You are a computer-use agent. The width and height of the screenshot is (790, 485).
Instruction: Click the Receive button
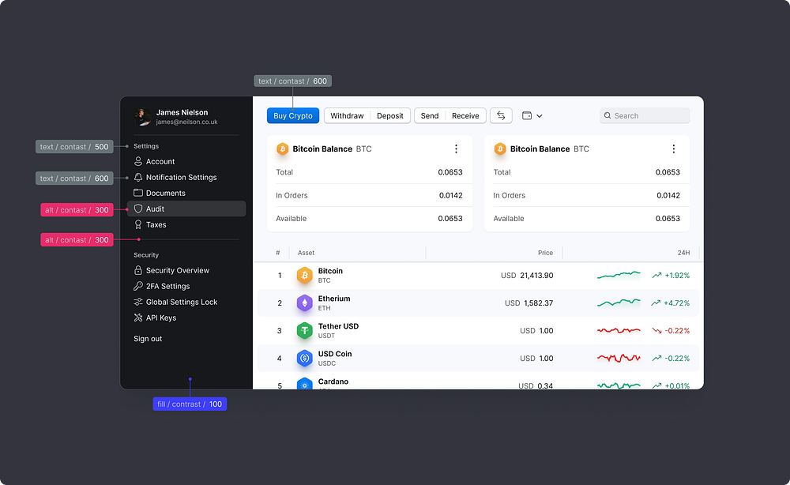pos(465,115)
